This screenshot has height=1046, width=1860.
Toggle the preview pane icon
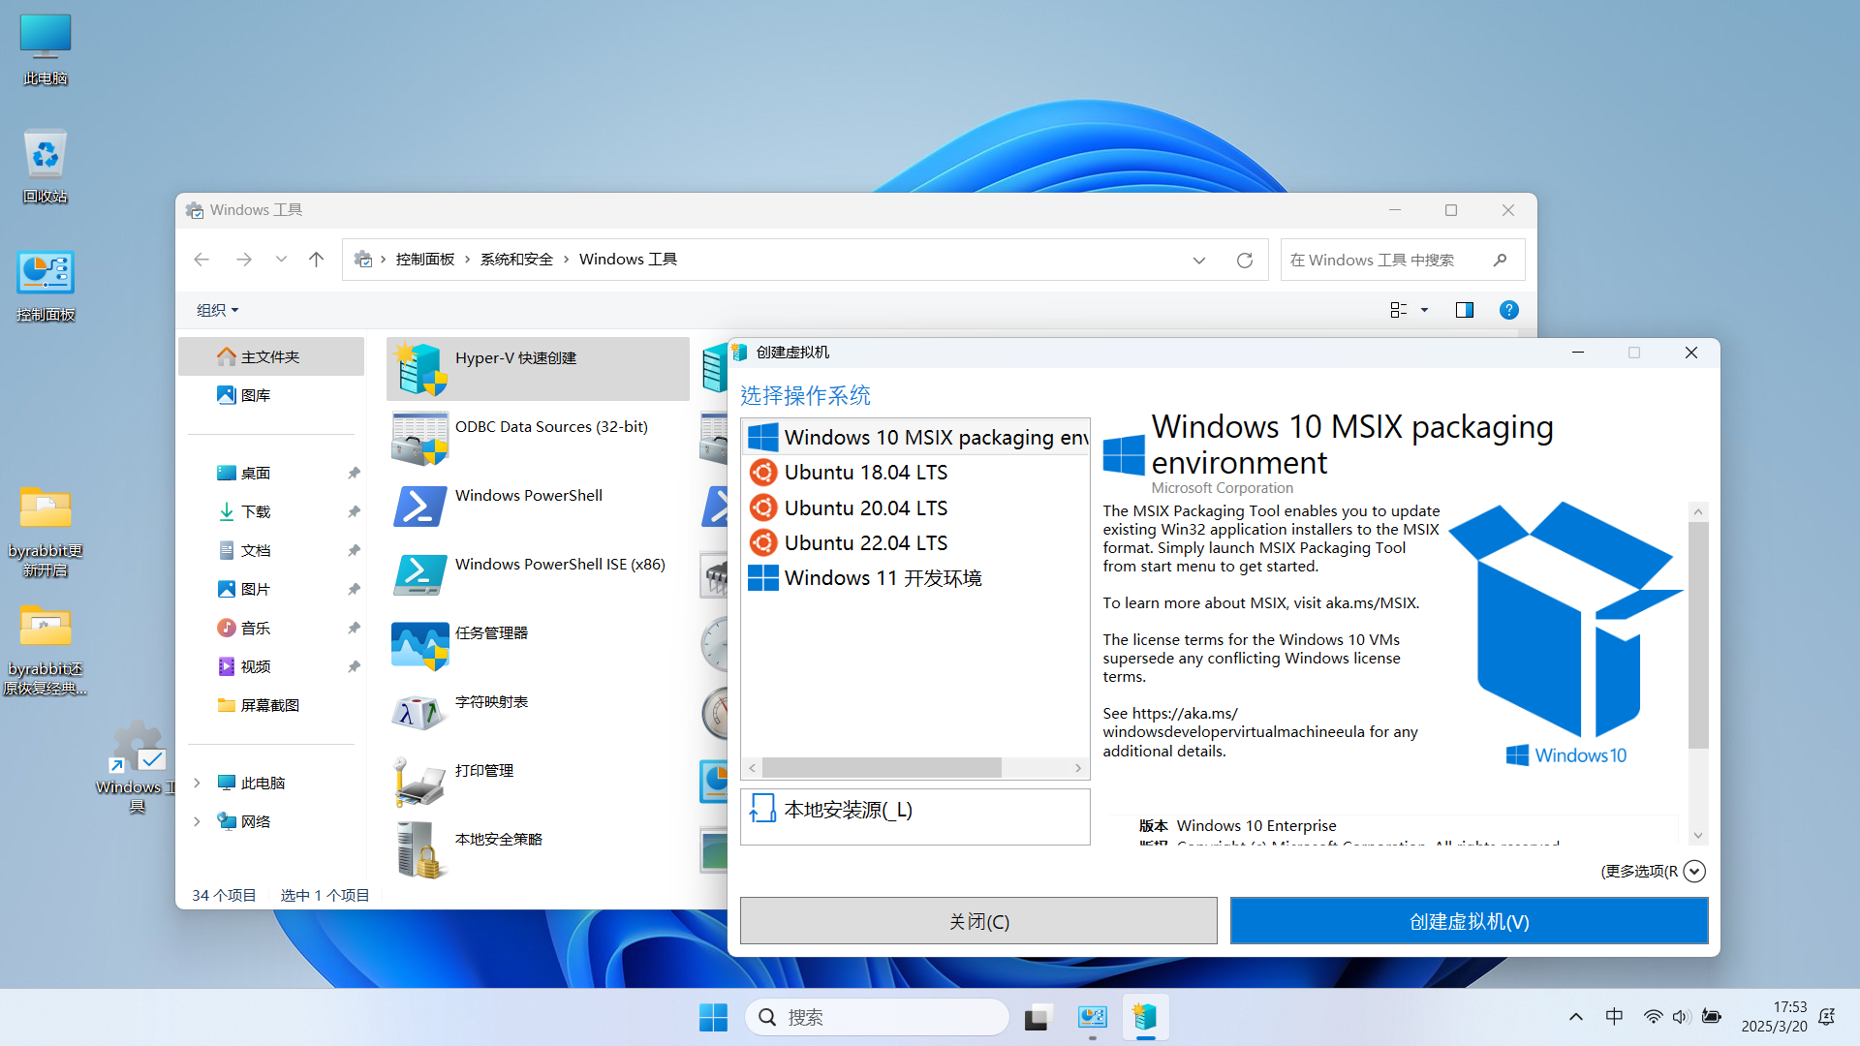pyautogui.click(x=1464, y=310)
